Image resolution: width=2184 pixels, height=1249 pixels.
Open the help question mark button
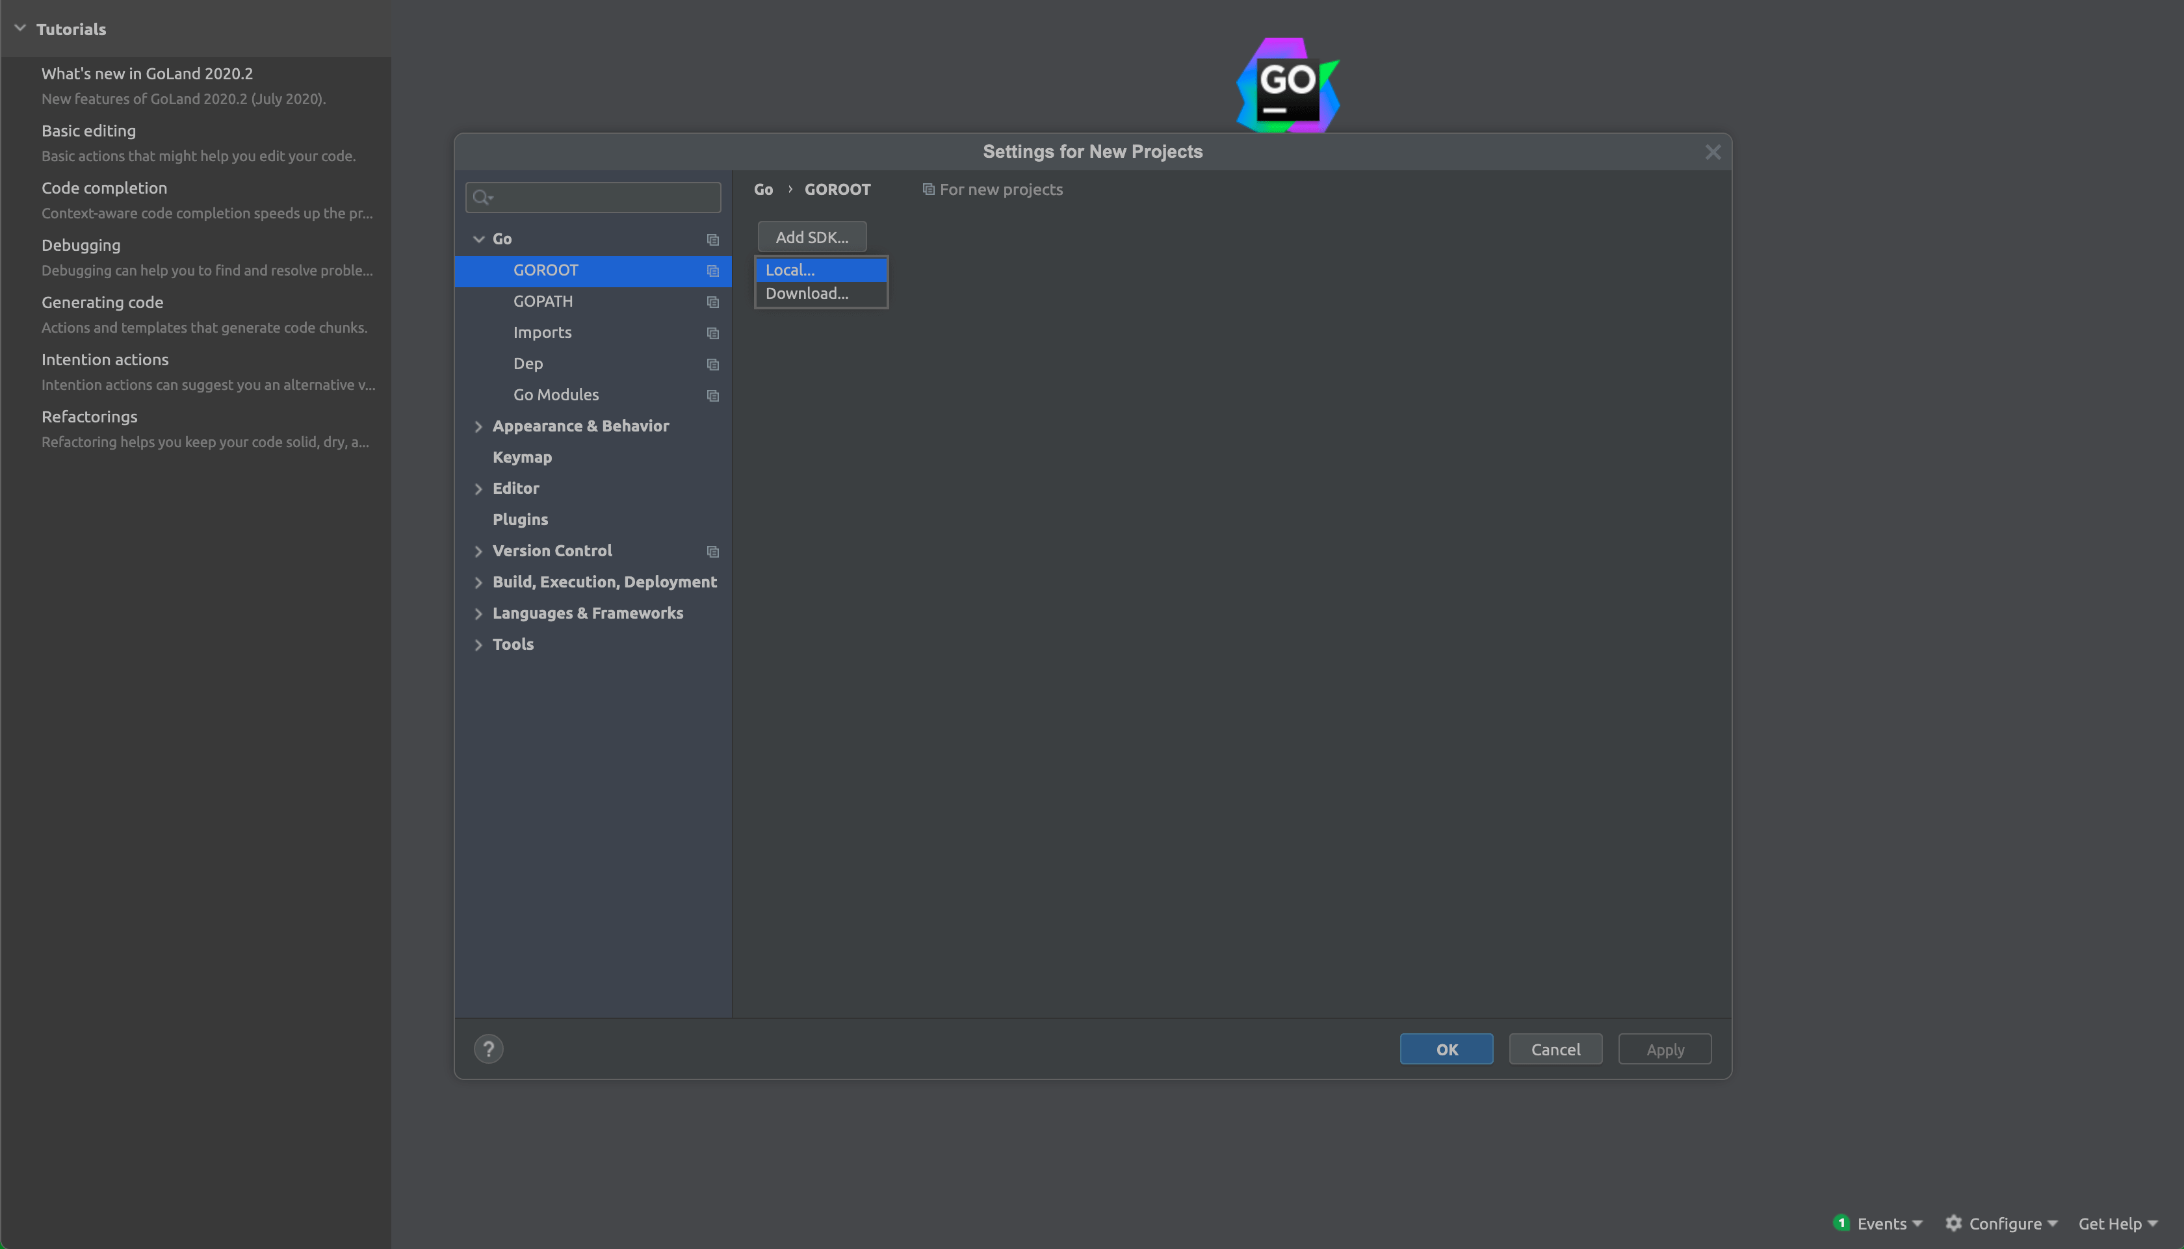[488, 1049]
